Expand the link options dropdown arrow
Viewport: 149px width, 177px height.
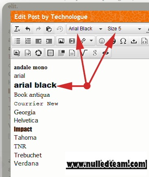(x=91, y=41)
